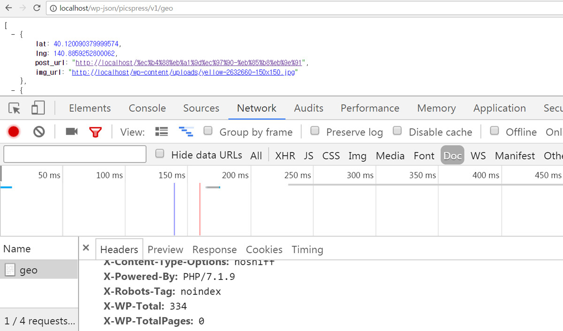Screen dimensions: 563x331
Task: Check Hide data URLs checkbox
Action: pos(160,154)
